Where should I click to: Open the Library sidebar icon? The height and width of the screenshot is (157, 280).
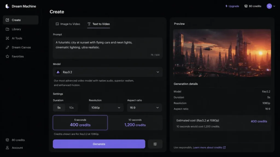pos(7,29)
